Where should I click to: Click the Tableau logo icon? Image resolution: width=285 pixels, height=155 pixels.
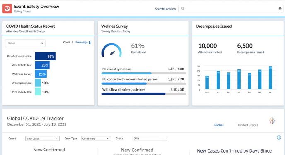(x=272, y=120)
